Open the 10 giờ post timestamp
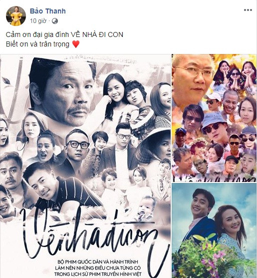The image size is (257, 278). 38,21
